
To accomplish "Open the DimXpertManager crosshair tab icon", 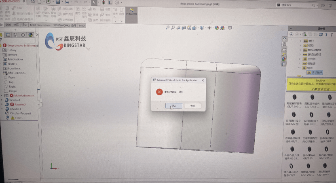I will point(23,35).
